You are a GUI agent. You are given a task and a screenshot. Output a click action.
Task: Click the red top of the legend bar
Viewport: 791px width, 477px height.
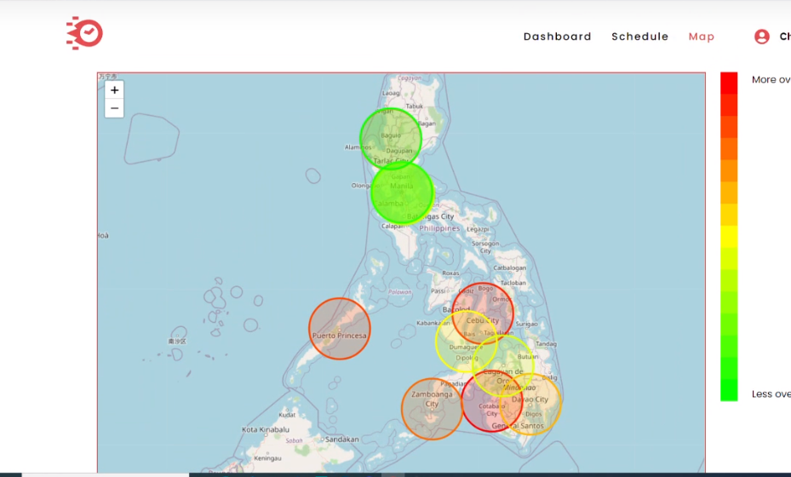729,83
